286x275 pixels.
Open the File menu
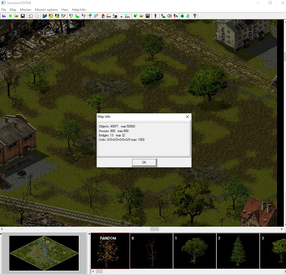(x=4, y=10)
